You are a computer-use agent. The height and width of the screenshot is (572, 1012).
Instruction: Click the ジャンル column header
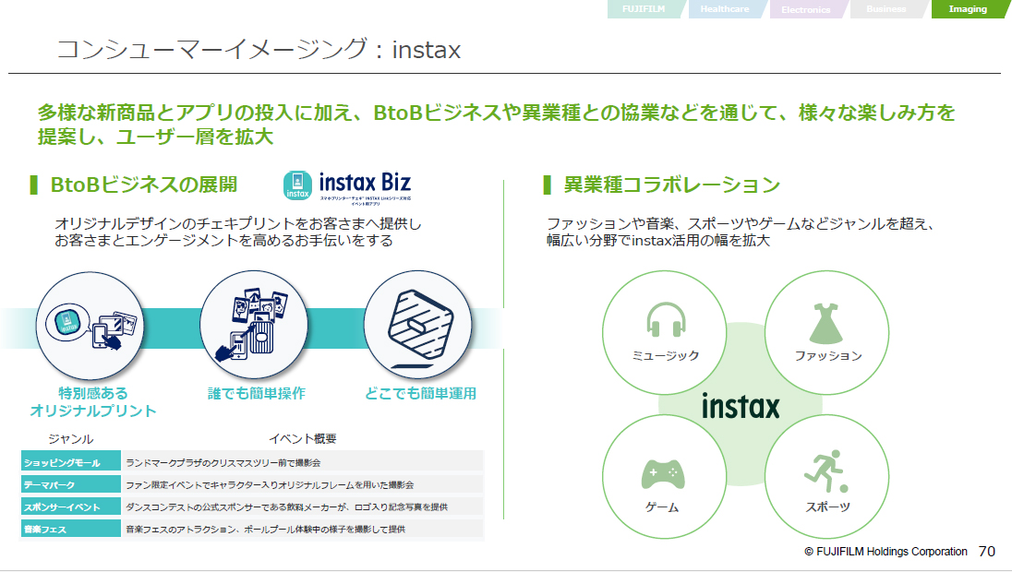coord(71,439)
